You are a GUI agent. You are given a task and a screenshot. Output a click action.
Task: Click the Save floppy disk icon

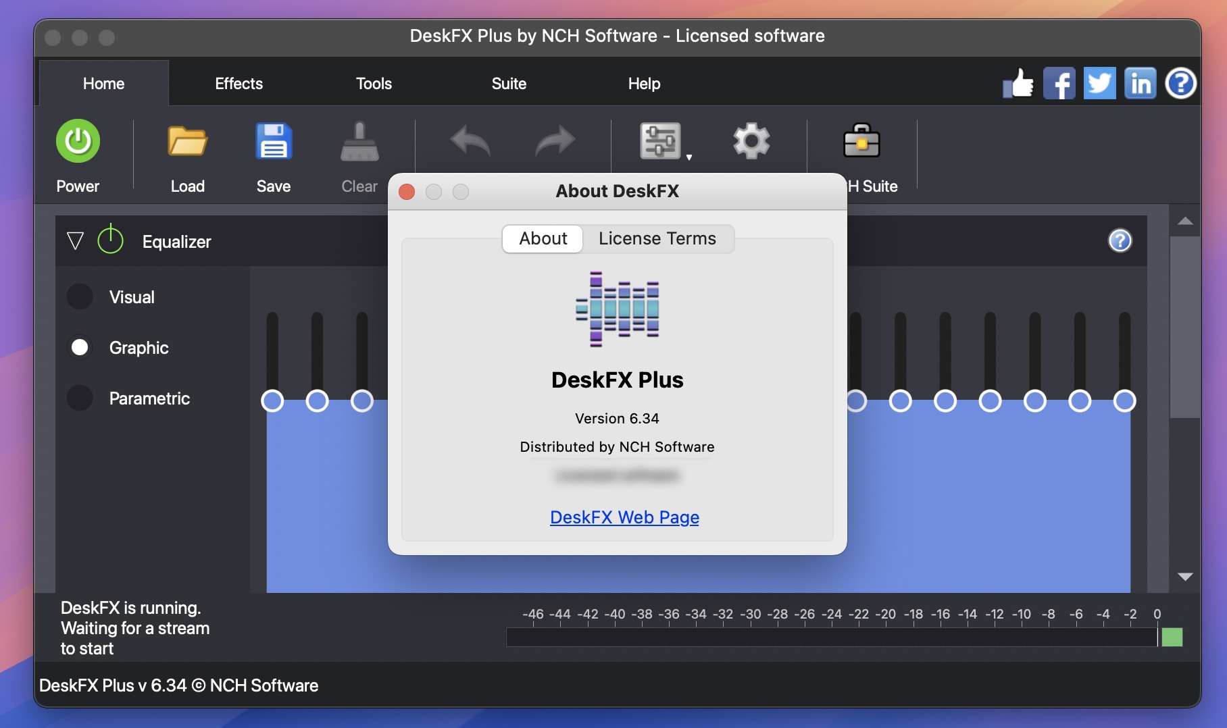[274, 141]
